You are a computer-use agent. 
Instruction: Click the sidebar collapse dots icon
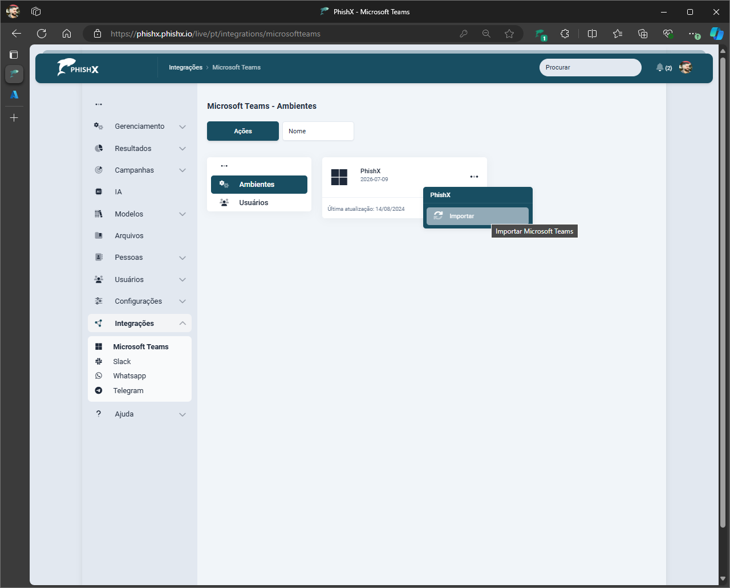(x=99, y=104)
